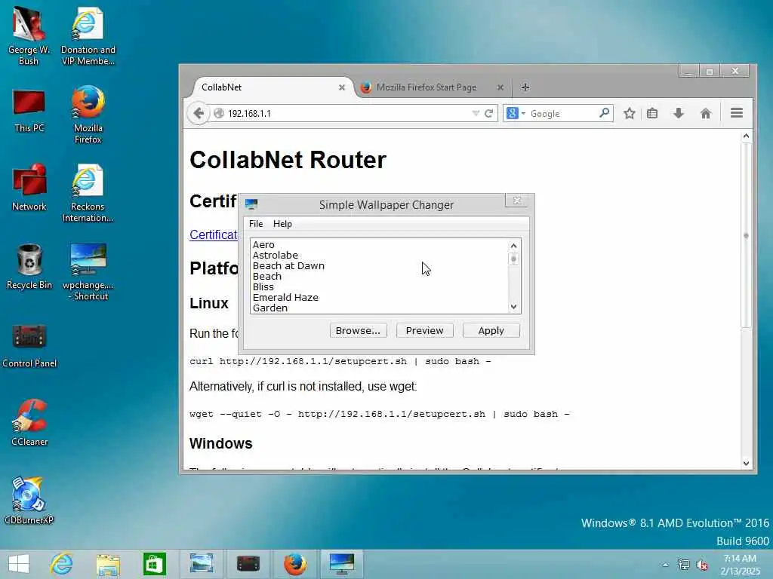Viewport: 773px width, 579px height.
Task: Open File Explorer from taskbar
Action: [109, 564]
